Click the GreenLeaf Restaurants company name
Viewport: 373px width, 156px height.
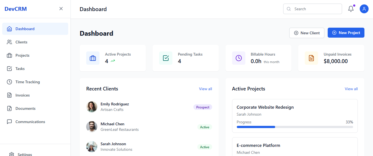(120, 129)
